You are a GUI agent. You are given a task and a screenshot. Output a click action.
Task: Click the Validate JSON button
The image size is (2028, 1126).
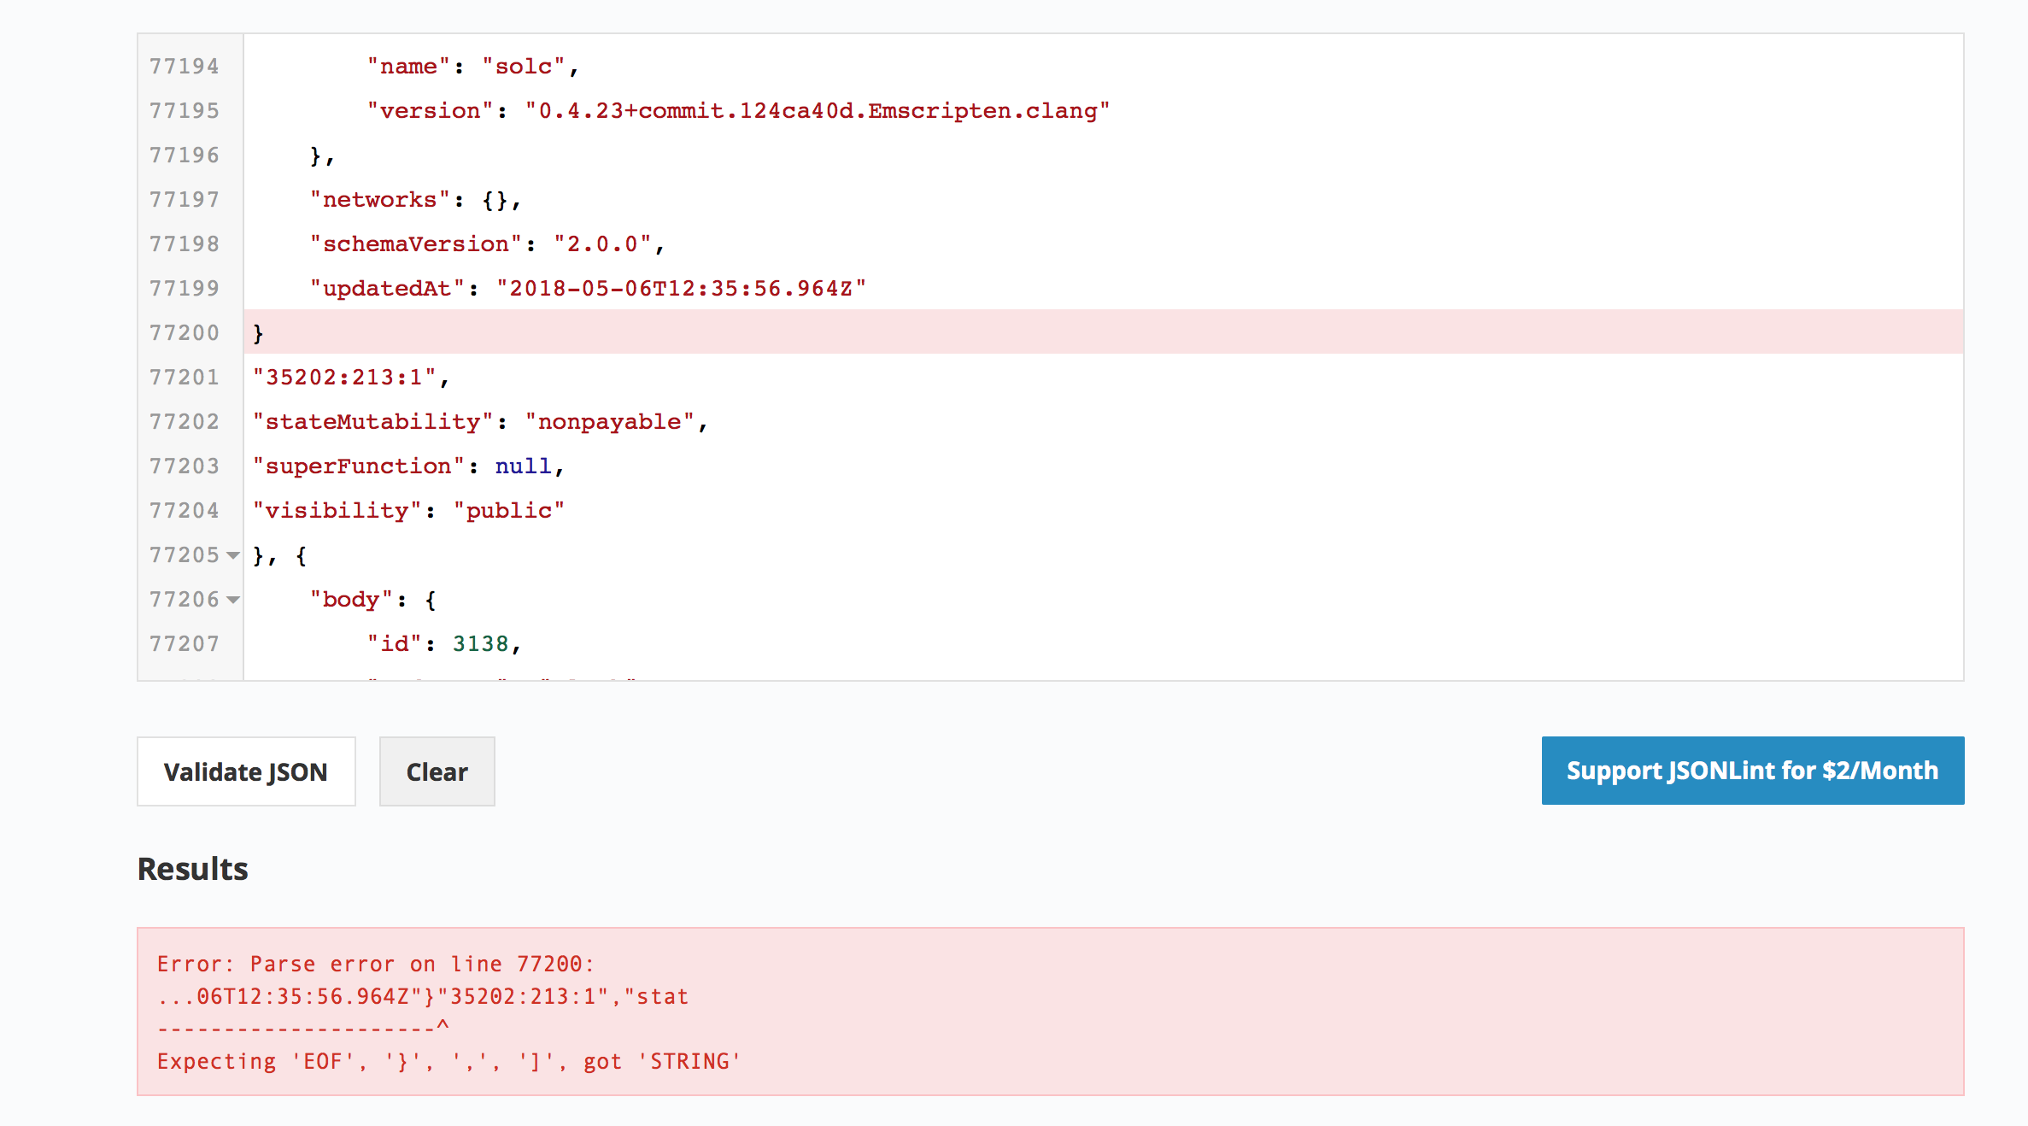click(x=246, y=771)
